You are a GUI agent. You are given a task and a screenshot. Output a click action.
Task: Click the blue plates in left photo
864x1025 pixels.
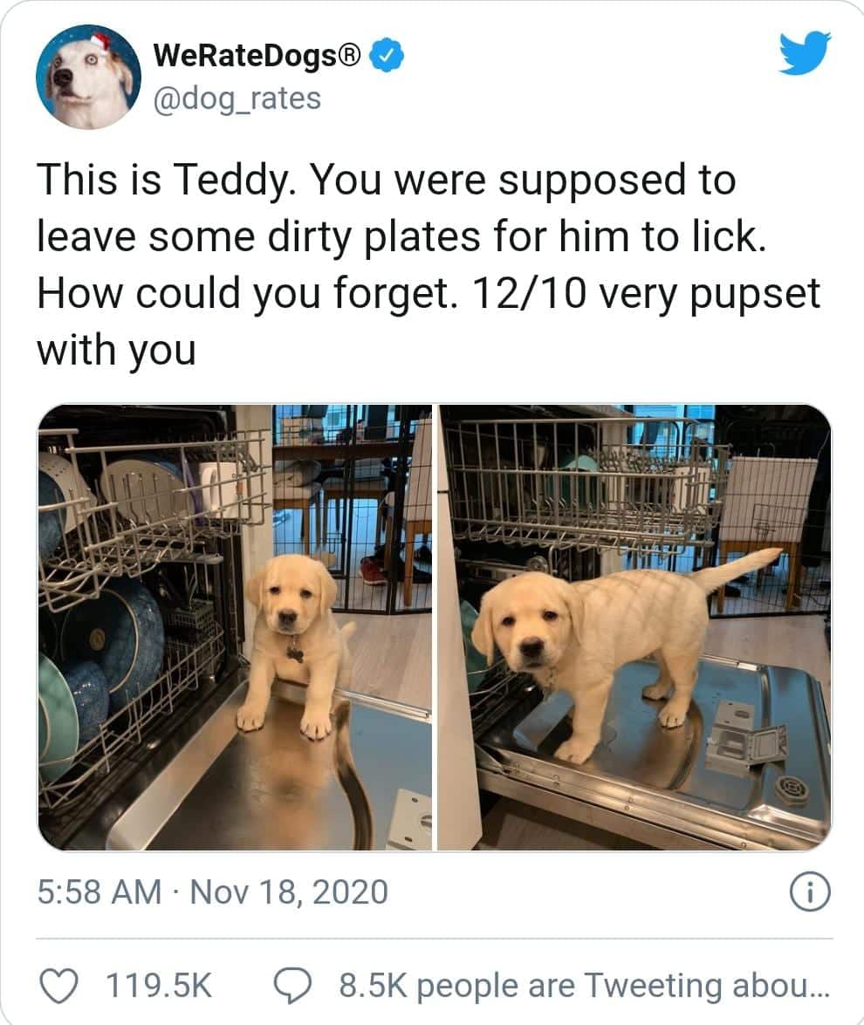pyautogui.click(x=105, y=666)
